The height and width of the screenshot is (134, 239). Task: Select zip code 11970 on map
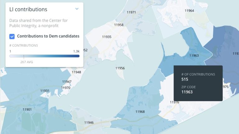click(66, 88)
